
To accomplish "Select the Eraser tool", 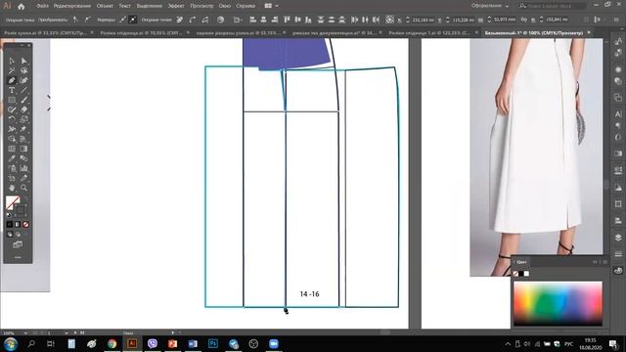I will point(23,110).
